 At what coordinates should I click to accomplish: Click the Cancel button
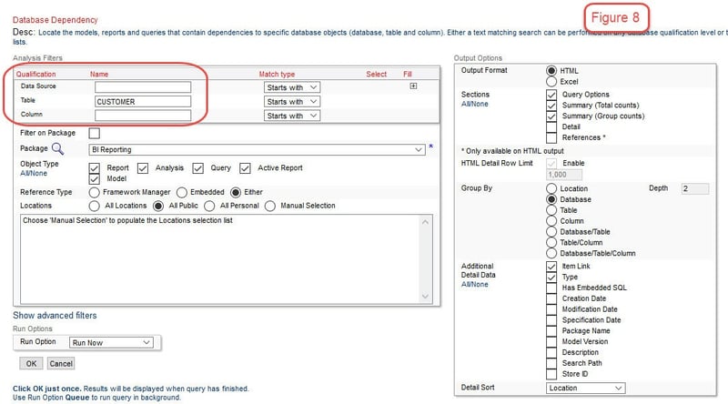[x=61, y=364]
